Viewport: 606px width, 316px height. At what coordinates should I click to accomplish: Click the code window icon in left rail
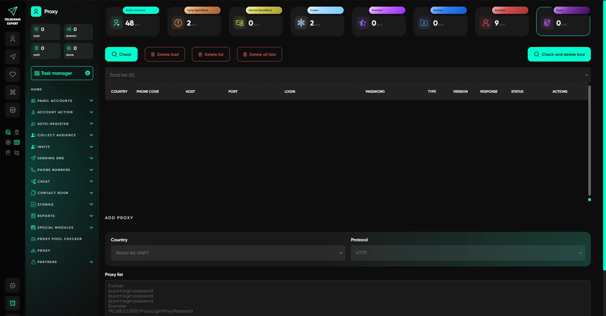(x=17, y=143)
